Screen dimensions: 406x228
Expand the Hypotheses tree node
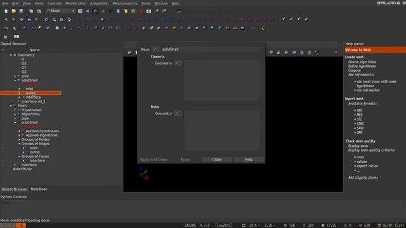(15, 110)
